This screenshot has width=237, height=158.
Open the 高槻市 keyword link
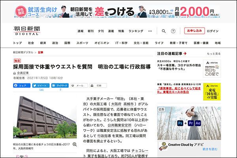point(128,104)
